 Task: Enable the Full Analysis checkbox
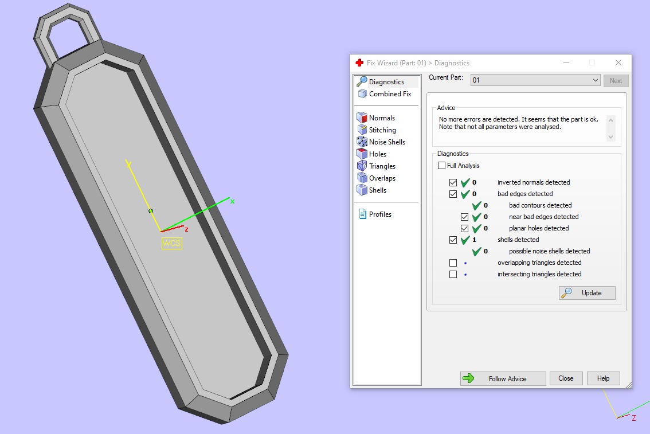(x=441, y=165)
